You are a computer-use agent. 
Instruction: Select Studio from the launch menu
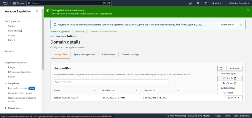230,78
